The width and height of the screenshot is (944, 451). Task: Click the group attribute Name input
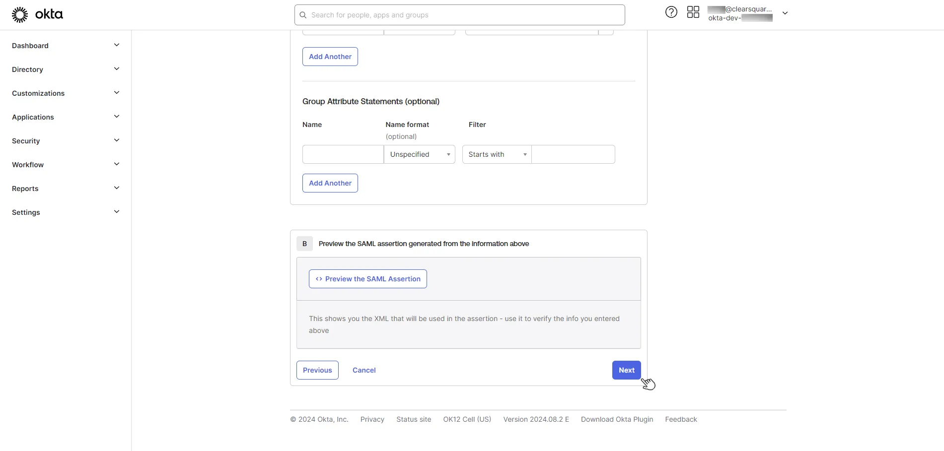coord(343,154)
